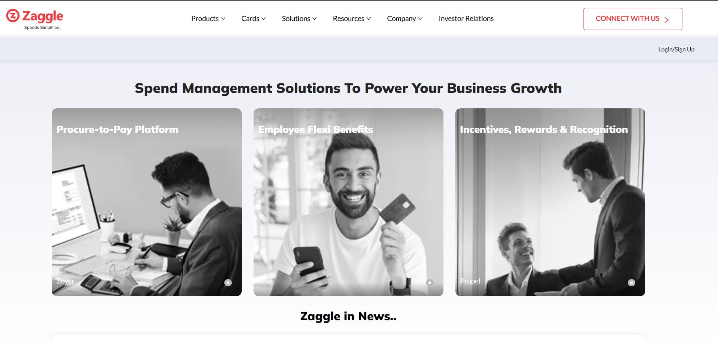Open Investor Relations menu item
Screen dimensions: 718x342
(466, 19)
